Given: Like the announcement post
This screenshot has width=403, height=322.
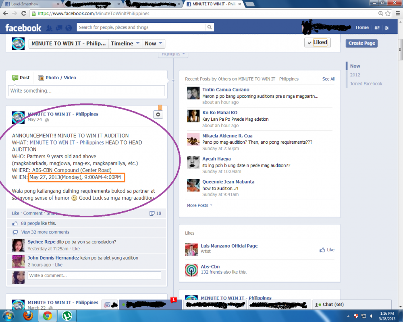Looking at the screenshot, I should [x=15, y=213].
